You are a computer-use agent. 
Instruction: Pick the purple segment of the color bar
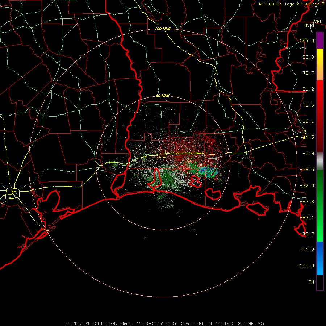pyautogui.click(x=320, y=40)
